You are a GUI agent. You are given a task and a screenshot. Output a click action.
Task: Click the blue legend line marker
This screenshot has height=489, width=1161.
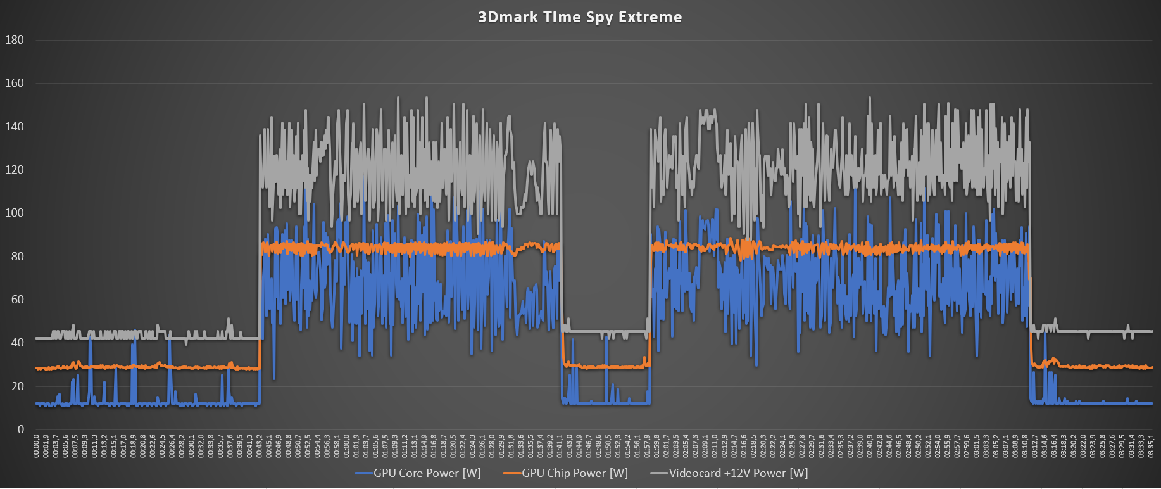364,474
